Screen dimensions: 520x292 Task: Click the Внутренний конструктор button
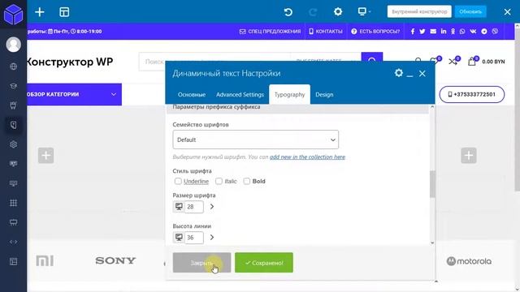(x=419, y=11)
